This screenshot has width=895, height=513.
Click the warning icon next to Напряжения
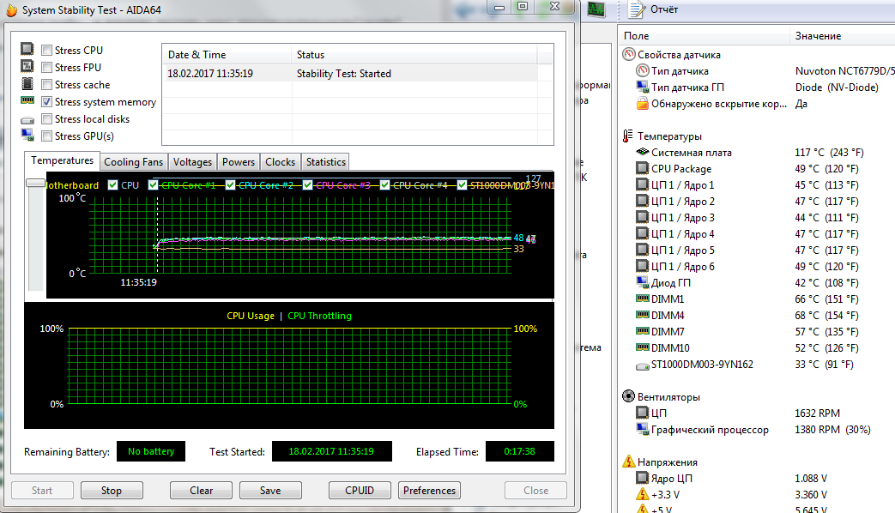[628, 461]
